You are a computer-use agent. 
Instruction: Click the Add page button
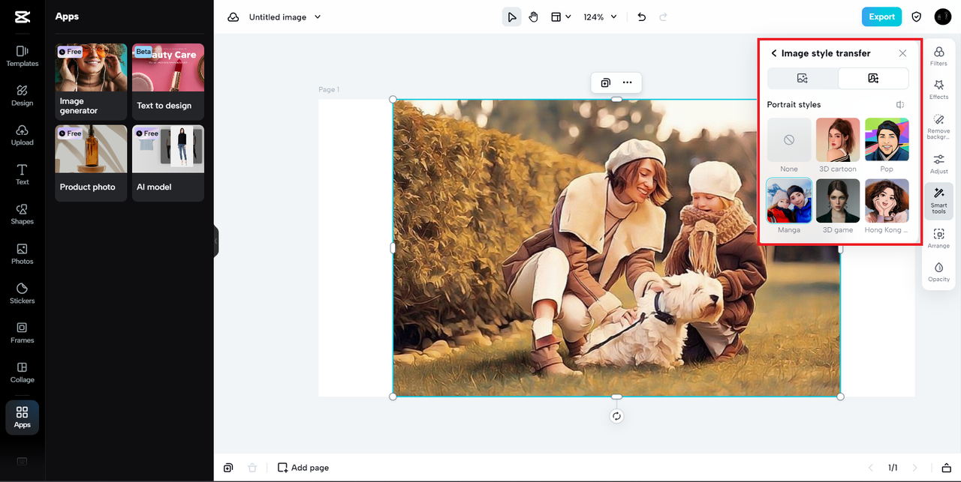point(303,468)
